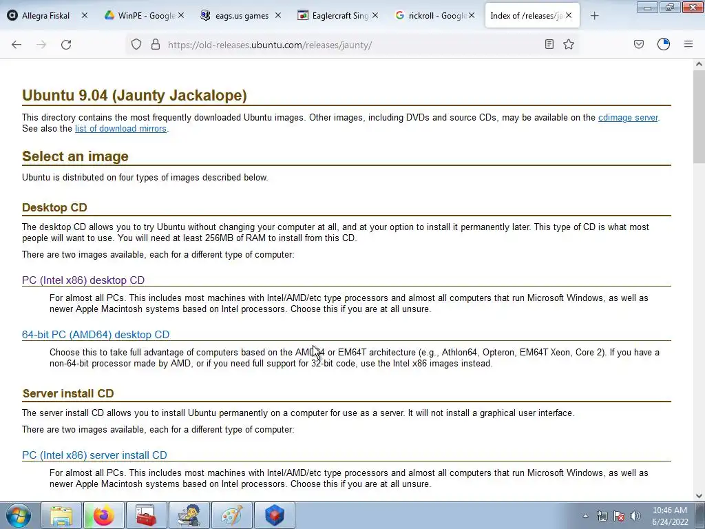Screen dimensions: 705x529
Task: Open Firefox application hamburger menu
Action: click(688, 44)
